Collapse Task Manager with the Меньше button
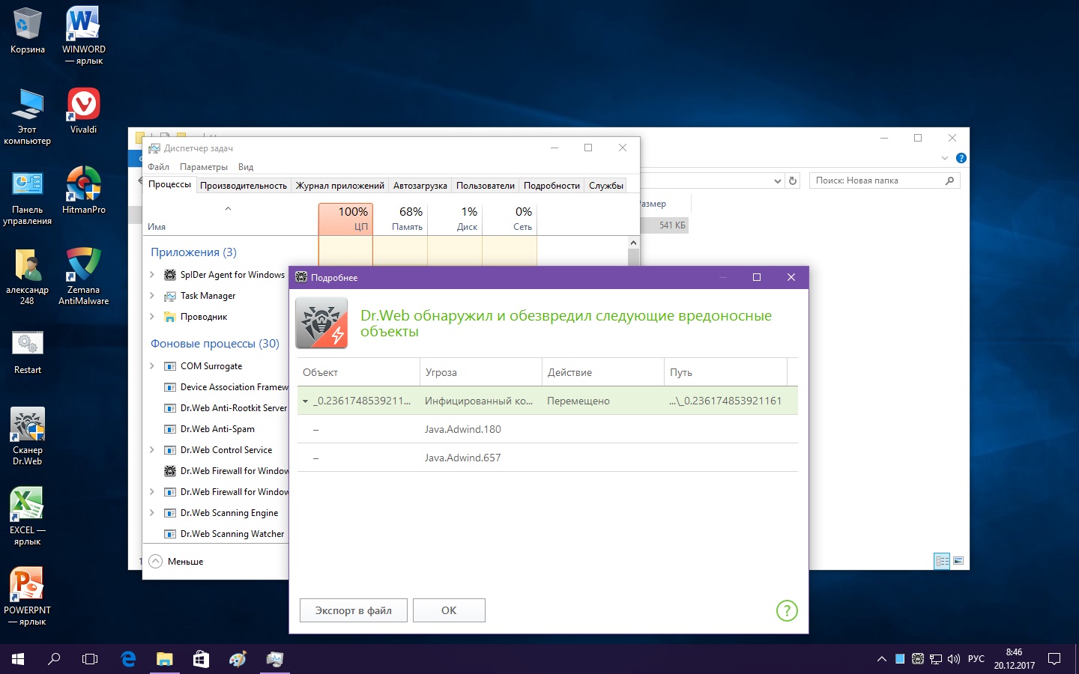The width and height of the screenshot is (1079, 674). pyautogui.click(x=177, y=562)
